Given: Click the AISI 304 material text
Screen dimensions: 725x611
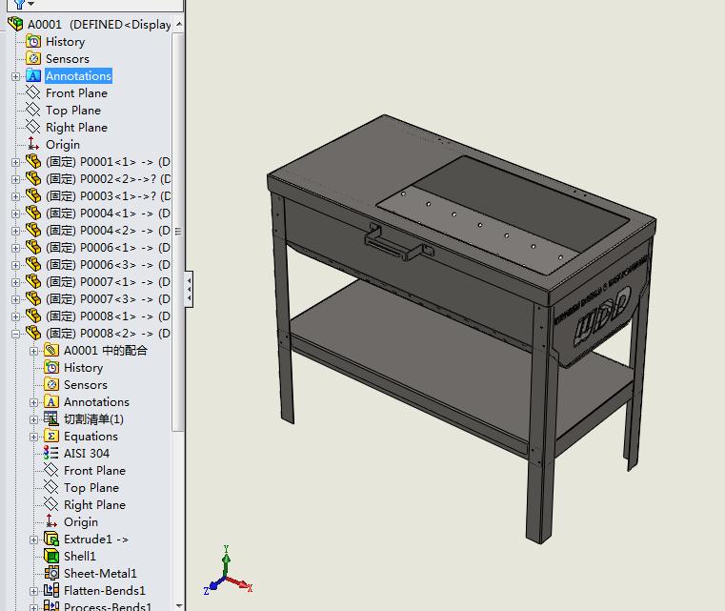Looking at the screenshot, I should click(87, 453).
